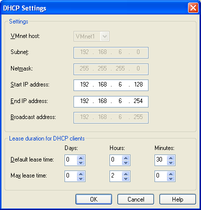Click the last octet 128 in Start IP
Viewport: 201px width, 210px height.
pos(138,84)
